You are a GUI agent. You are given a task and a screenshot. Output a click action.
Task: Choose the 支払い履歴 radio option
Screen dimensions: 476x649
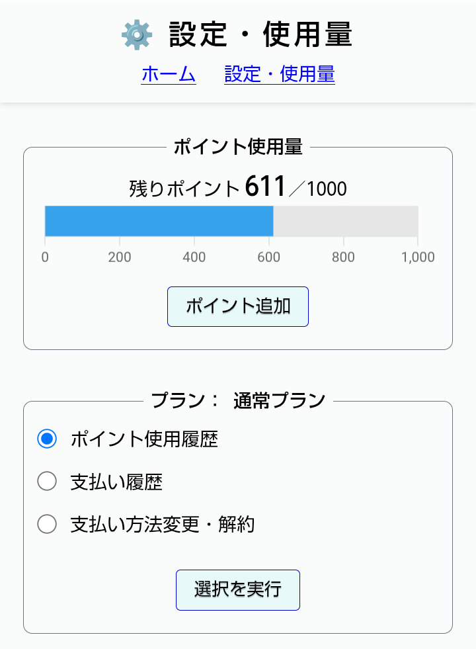tap(47, 482)
